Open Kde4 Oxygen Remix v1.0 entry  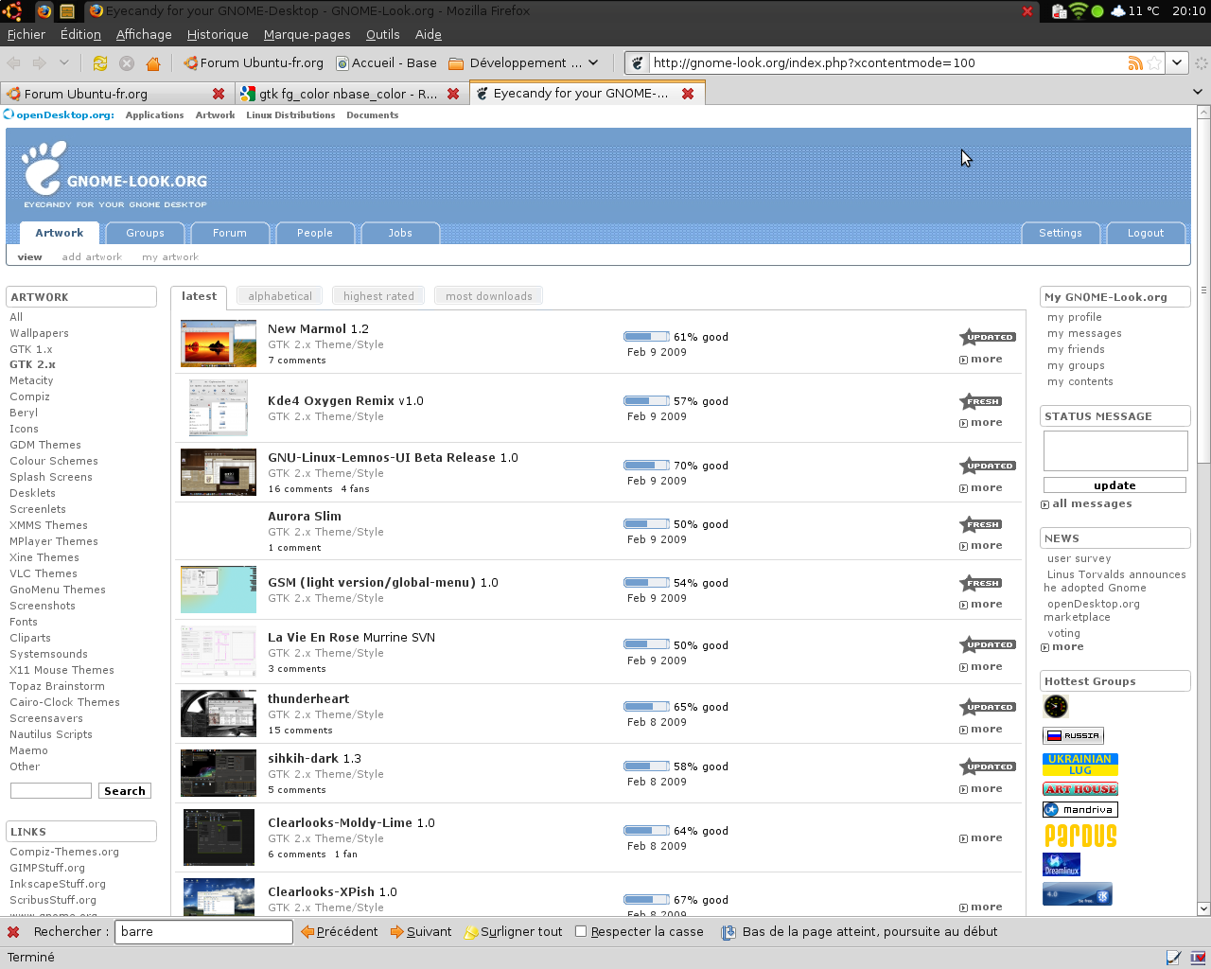coord(345,401)
